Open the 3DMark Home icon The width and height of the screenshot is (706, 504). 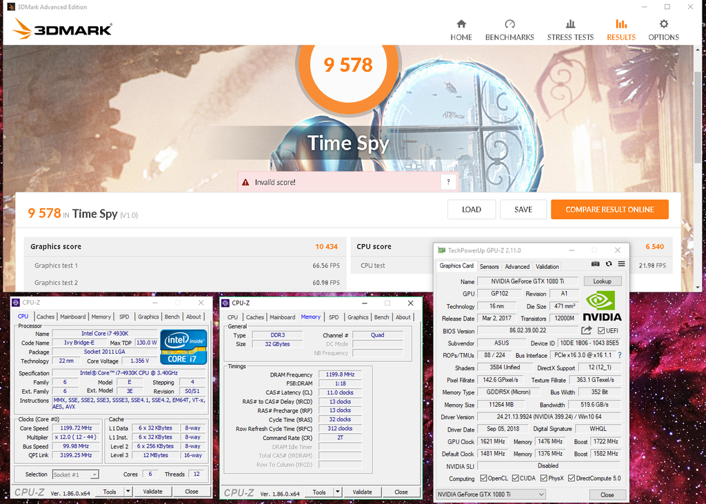click(461, 24)
